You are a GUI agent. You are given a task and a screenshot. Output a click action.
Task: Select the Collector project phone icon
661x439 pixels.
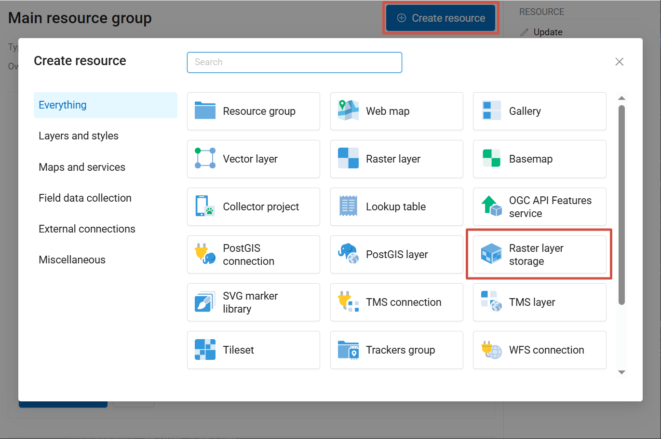pos(205,206)
